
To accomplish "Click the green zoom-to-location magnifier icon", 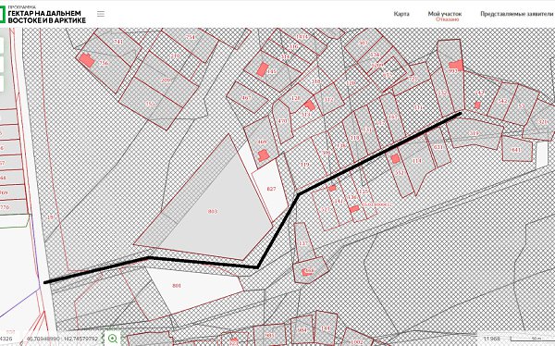I will pyautogui.click(x=113, y=339).
